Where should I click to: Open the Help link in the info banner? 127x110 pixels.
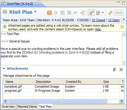(x=98, y=29)
